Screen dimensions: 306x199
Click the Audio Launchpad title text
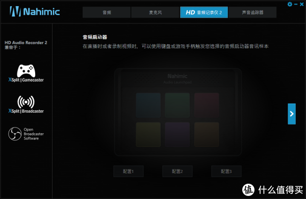coord(177,82)
